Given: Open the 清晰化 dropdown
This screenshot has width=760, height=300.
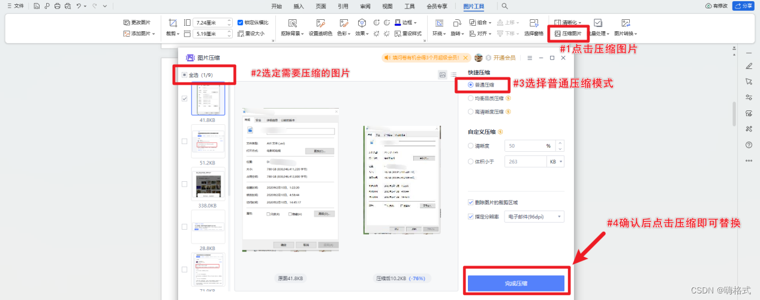Looking at the screenshot, I should [567, 22].
